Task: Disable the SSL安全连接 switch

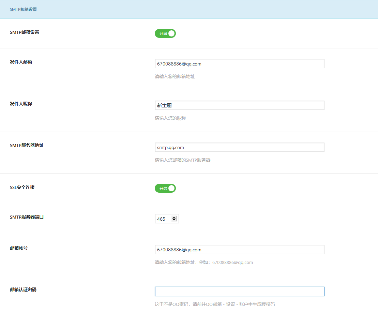Action: pyautogui.click(x=165, y=188)
